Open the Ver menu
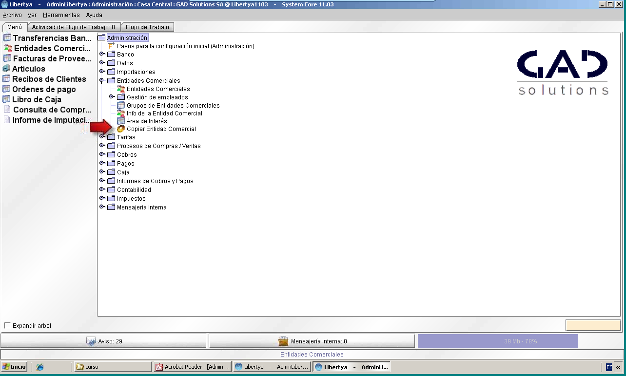 click(x=32, y=15)
